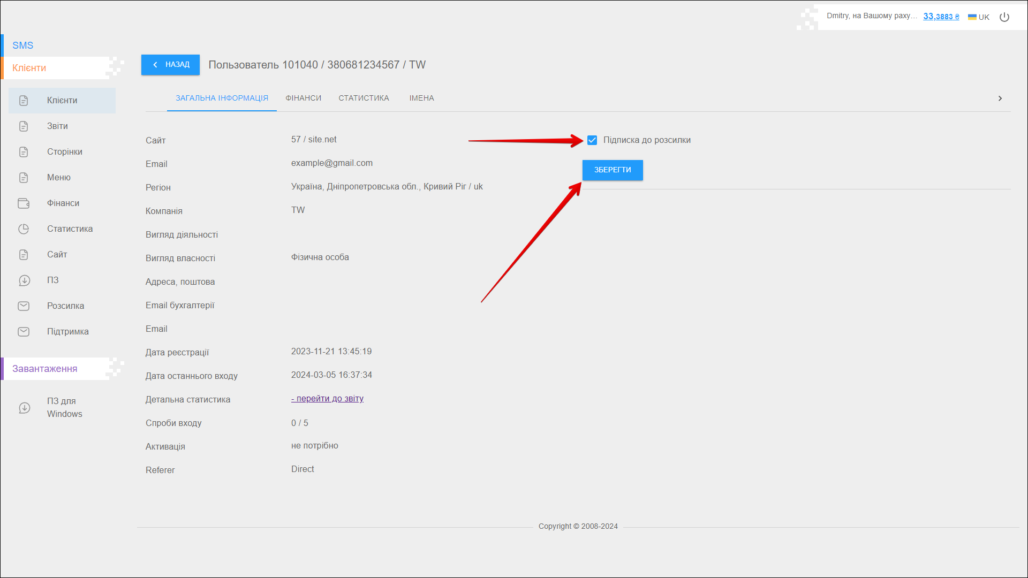1028x578 pixels.
Task: Click the ПЗ для Windows download icon
Action: pos(24,408)
